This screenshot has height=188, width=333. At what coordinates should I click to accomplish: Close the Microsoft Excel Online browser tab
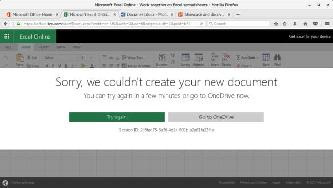tap(115, 15)
